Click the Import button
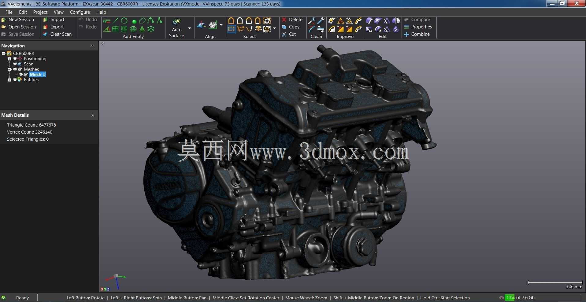Screen dimensions: 586x302 (54, 20)
